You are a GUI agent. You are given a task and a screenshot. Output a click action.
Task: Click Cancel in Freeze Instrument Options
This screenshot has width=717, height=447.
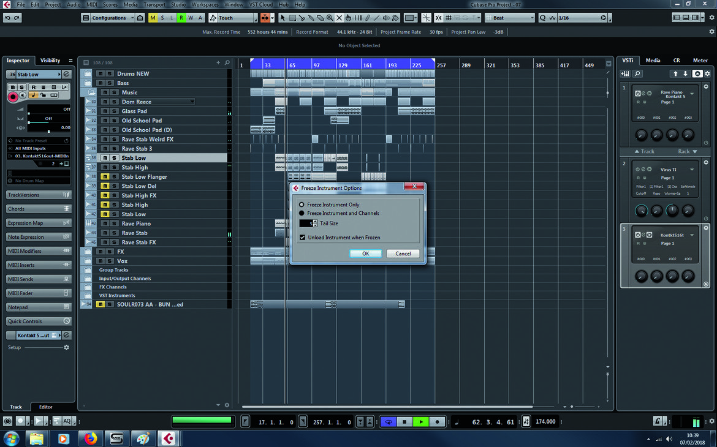403,254
